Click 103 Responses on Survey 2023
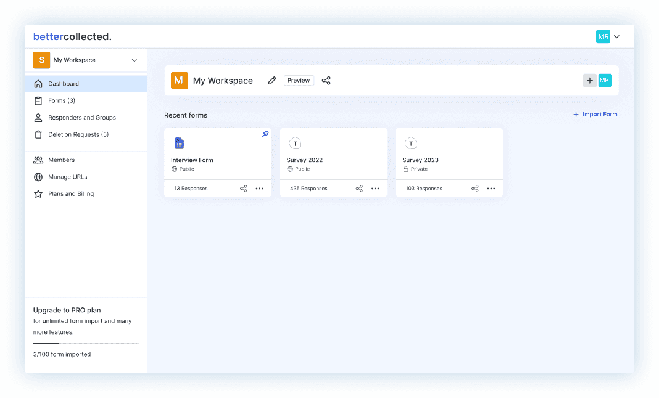This screenshot has height=398, width=659. [x=424, y=189]
